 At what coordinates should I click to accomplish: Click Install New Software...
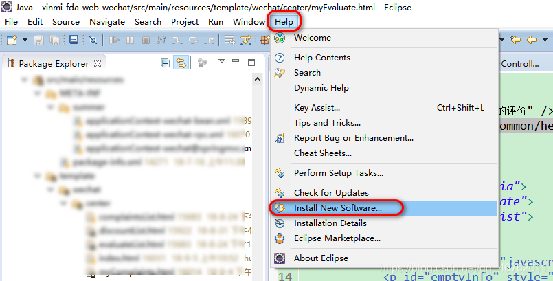384,208
